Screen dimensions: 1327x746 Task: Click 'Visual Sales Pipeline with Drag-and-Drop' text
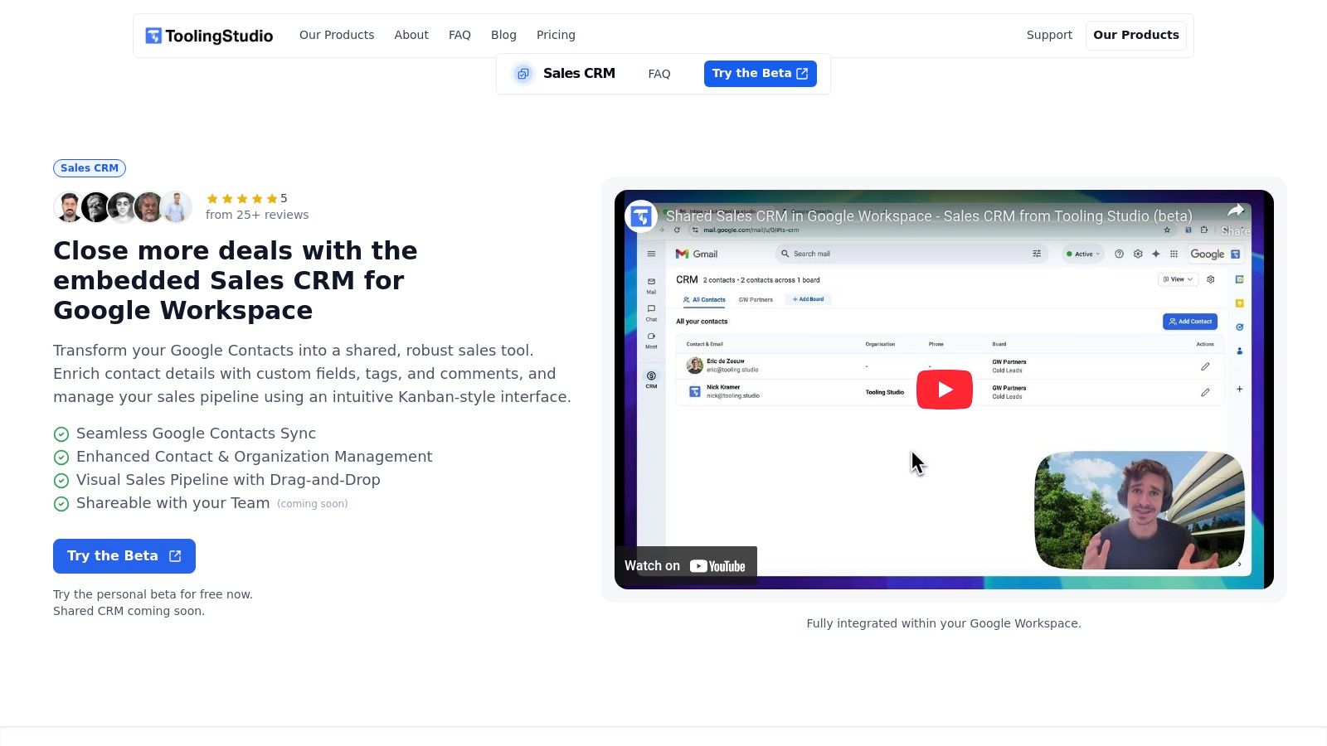(228, 480)
